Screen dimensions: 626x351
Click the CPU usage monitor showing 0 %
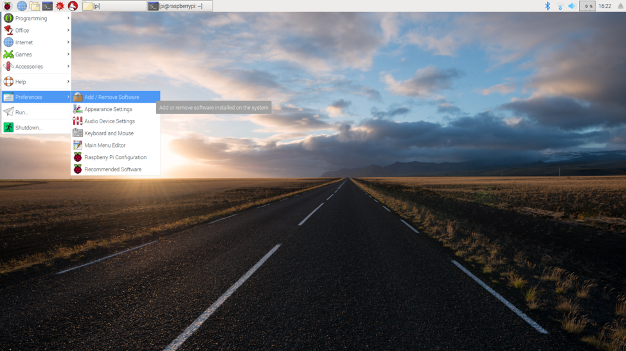click(x=587, y=6)
